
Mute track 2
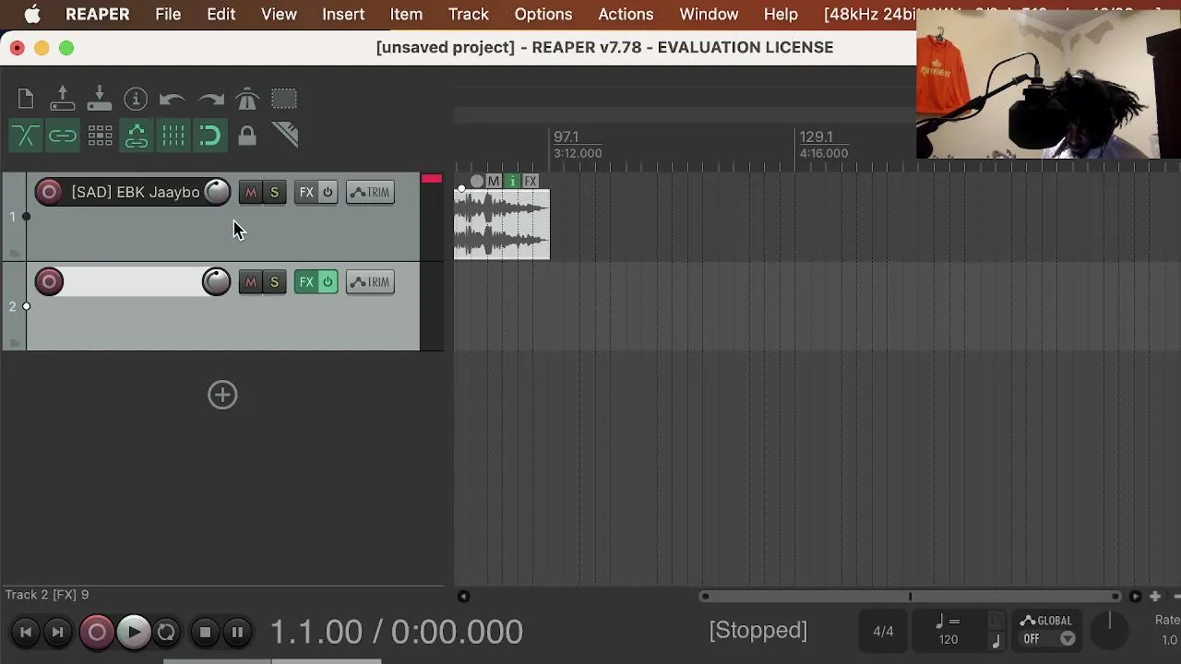click(251, 281)
